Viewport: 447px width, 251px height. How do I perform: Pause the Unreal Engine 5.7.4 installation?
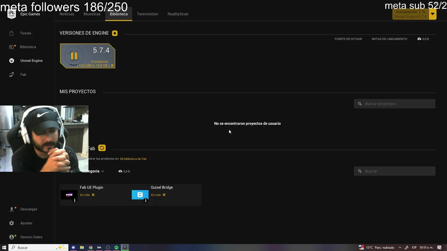coord(74,56)
